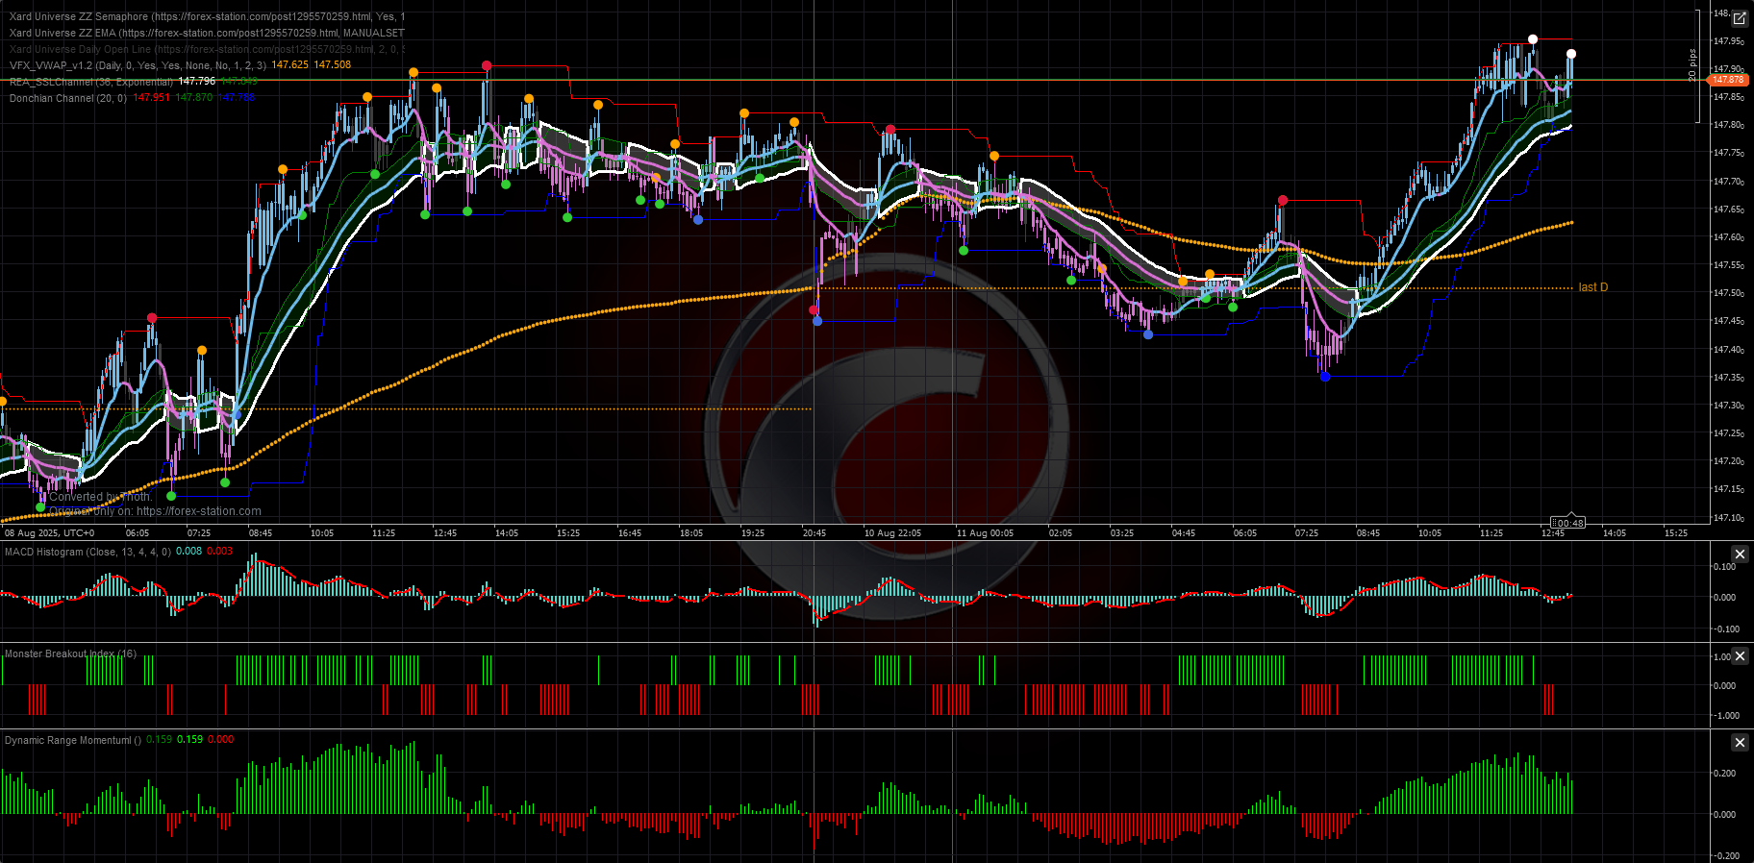Close the Monster Breakout Index panel
Image resolution: width=1754 pixels, height=863 pixels.
[1740, 656]
